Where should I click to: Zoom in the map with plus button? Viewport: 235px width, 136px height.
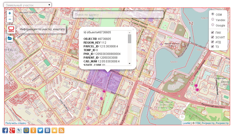point(10,13)
